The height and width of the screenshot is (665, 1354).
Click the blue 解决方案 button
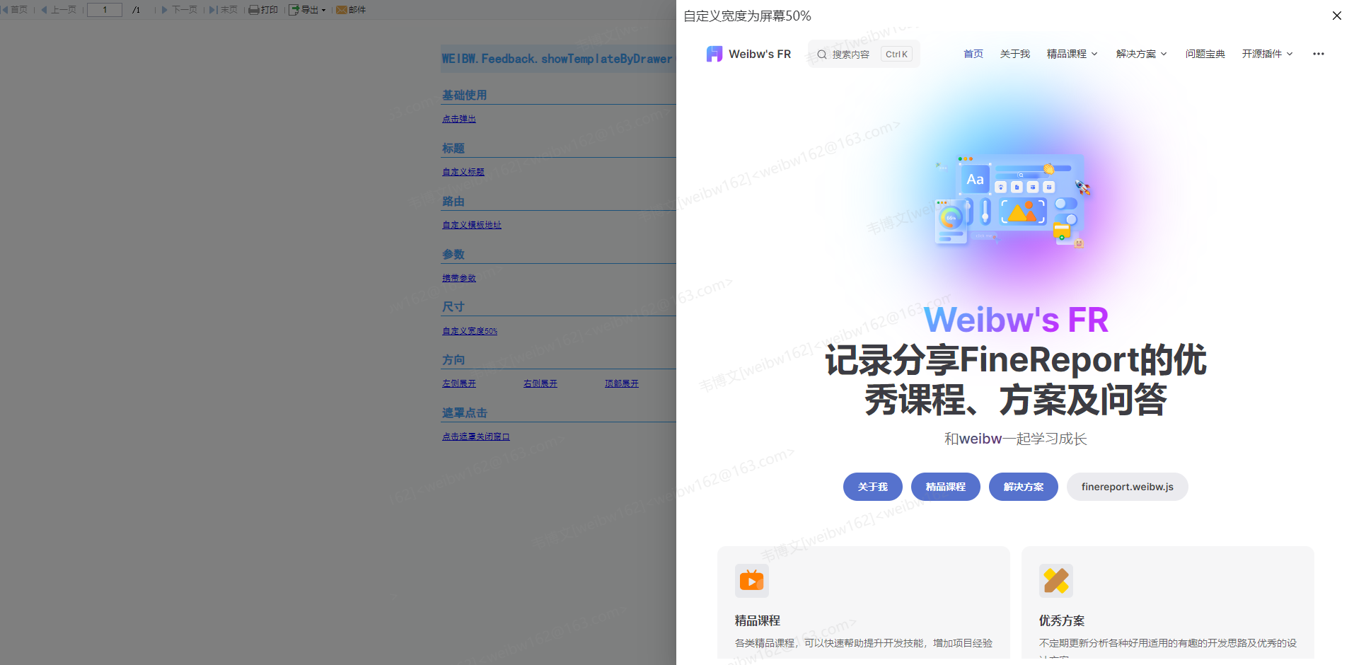click(1024, 487)
